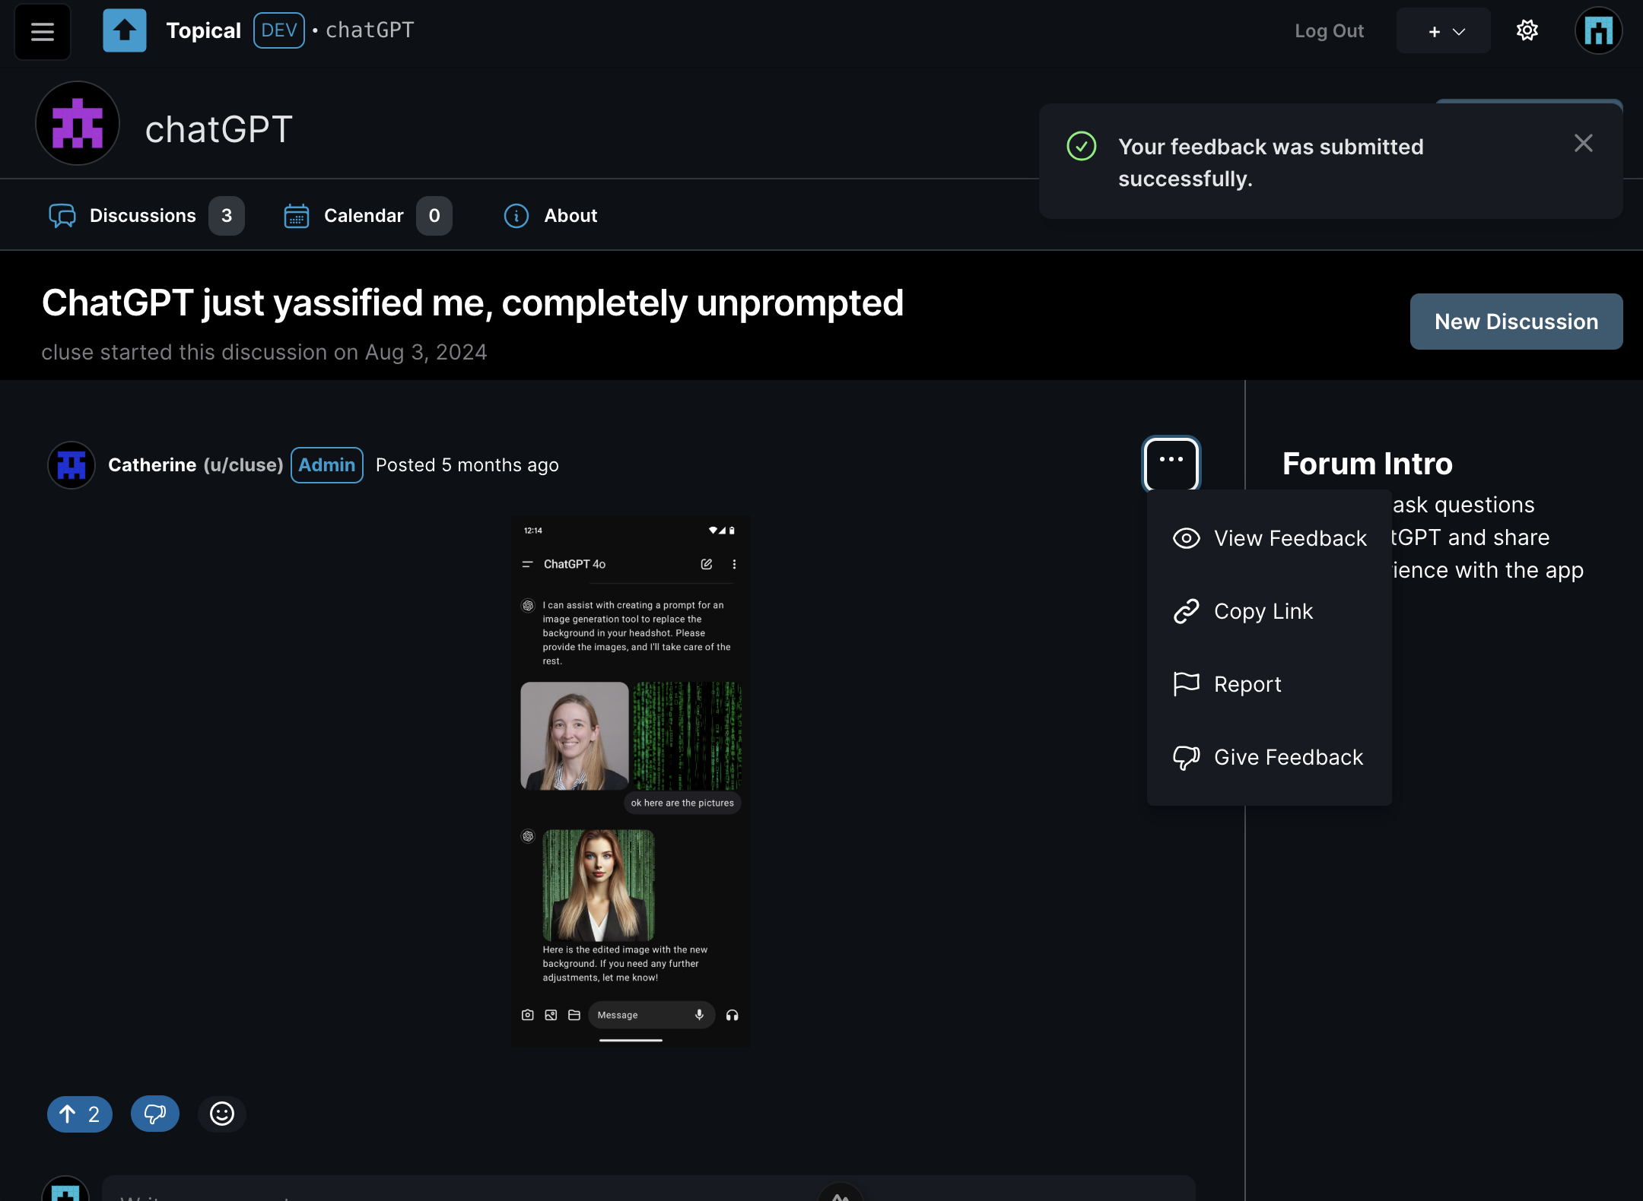Upvote the post showing 2 votes

click(x=80, y=1114)
